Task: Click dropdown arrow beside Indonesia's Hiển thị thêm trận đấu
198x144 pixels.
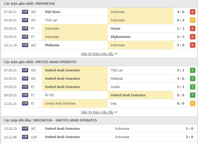Action: (116, 54)
